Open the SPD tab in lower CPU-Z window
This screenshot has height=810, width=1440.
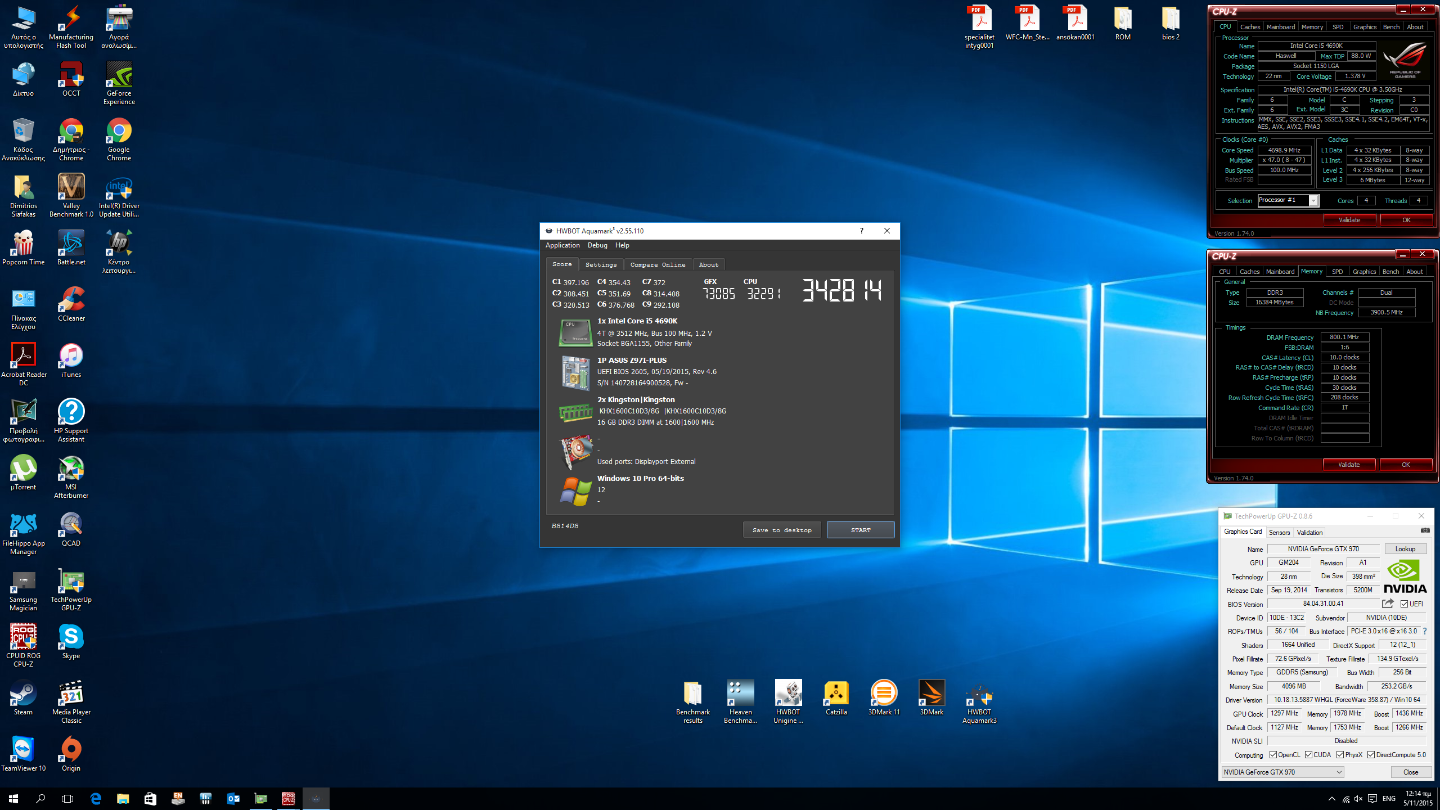click(1338, 272)
